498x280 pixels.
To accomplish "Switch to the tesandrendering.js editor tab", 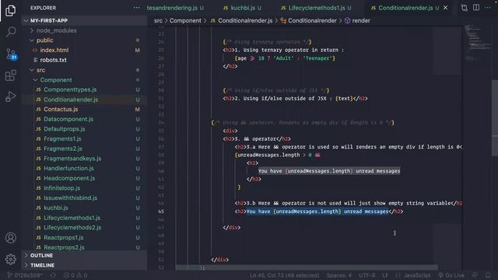I will (x=175, y=8).
